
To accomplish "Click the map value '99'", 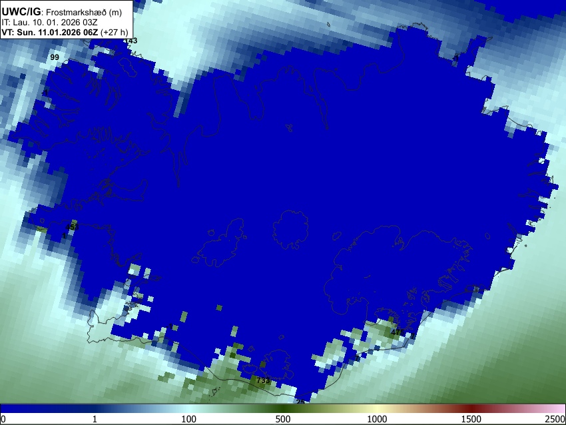I will (55, 57).
